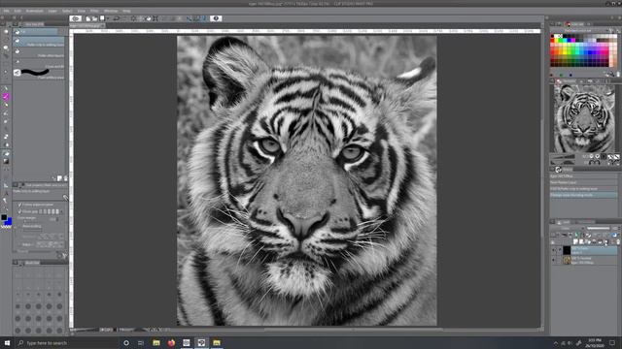Open the File menu
The width and height of the screenshot is (622, 349).
click(x=7, y=11)
